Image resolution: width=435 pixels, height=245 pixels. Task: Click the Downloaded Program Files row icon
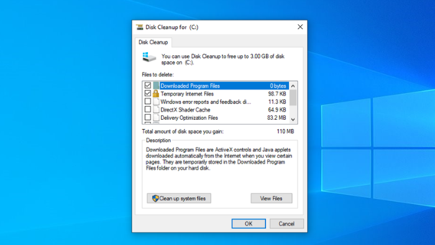pos(156,86)
